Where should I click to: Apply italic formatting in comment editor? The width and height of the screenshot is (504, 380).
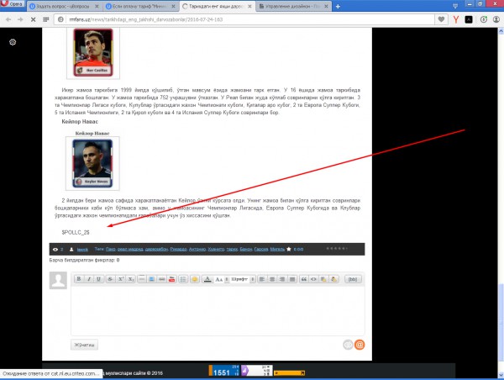89,279
